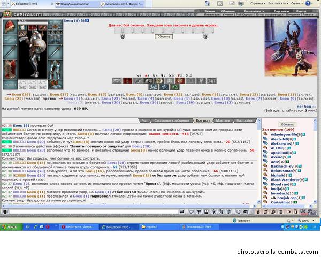Click the EN language indicator in taskbar
This screenshot has width=321, height=257.
pos(28,227)
